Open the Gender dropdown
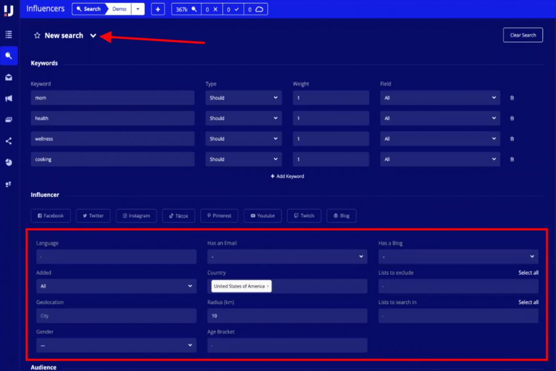 [116, 345]
